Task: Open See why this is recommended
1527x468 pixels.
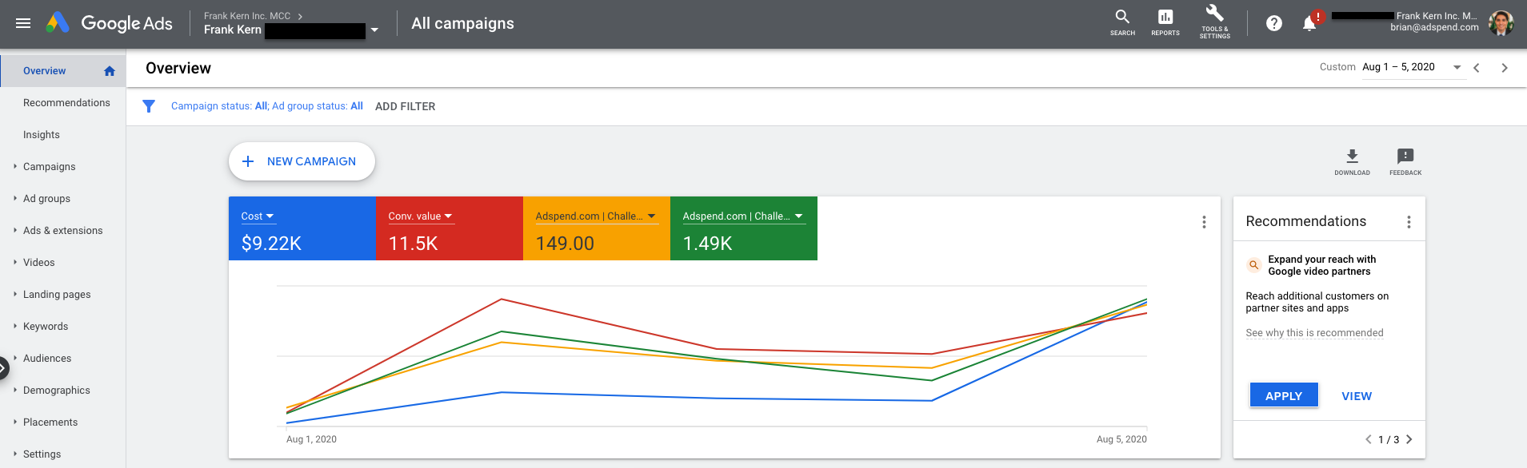Action: point(1314,333)
